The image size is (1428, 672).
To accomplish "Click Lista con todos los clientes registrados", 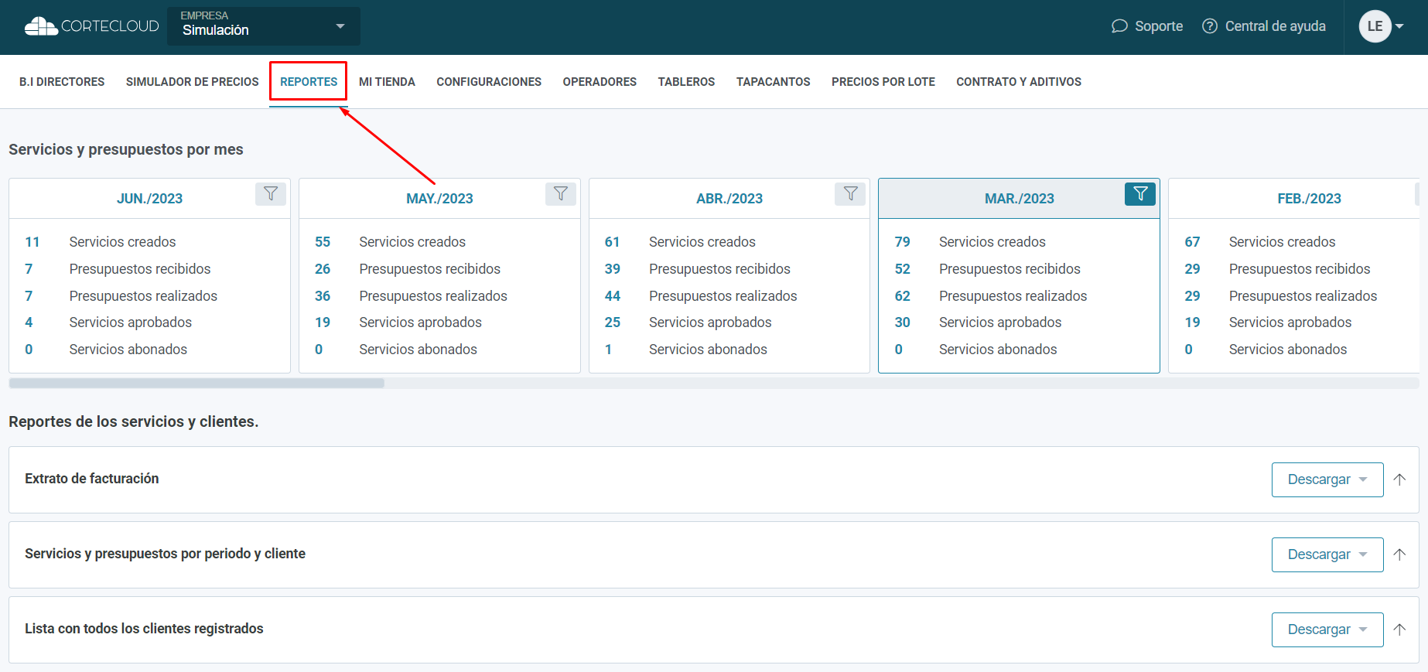I will [x=144, y=629].
